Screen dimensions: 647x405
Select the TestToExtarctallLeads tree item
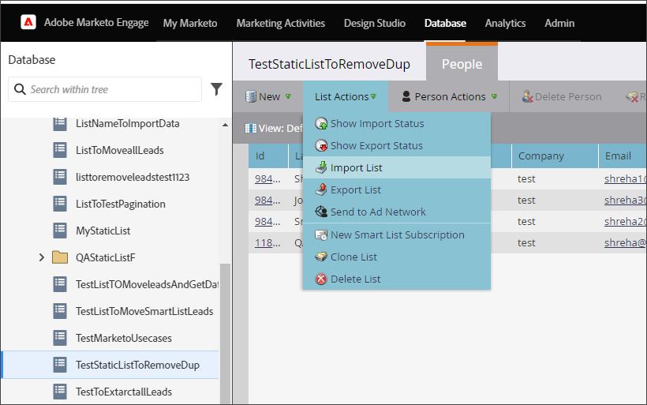click(x=124, y=392)
